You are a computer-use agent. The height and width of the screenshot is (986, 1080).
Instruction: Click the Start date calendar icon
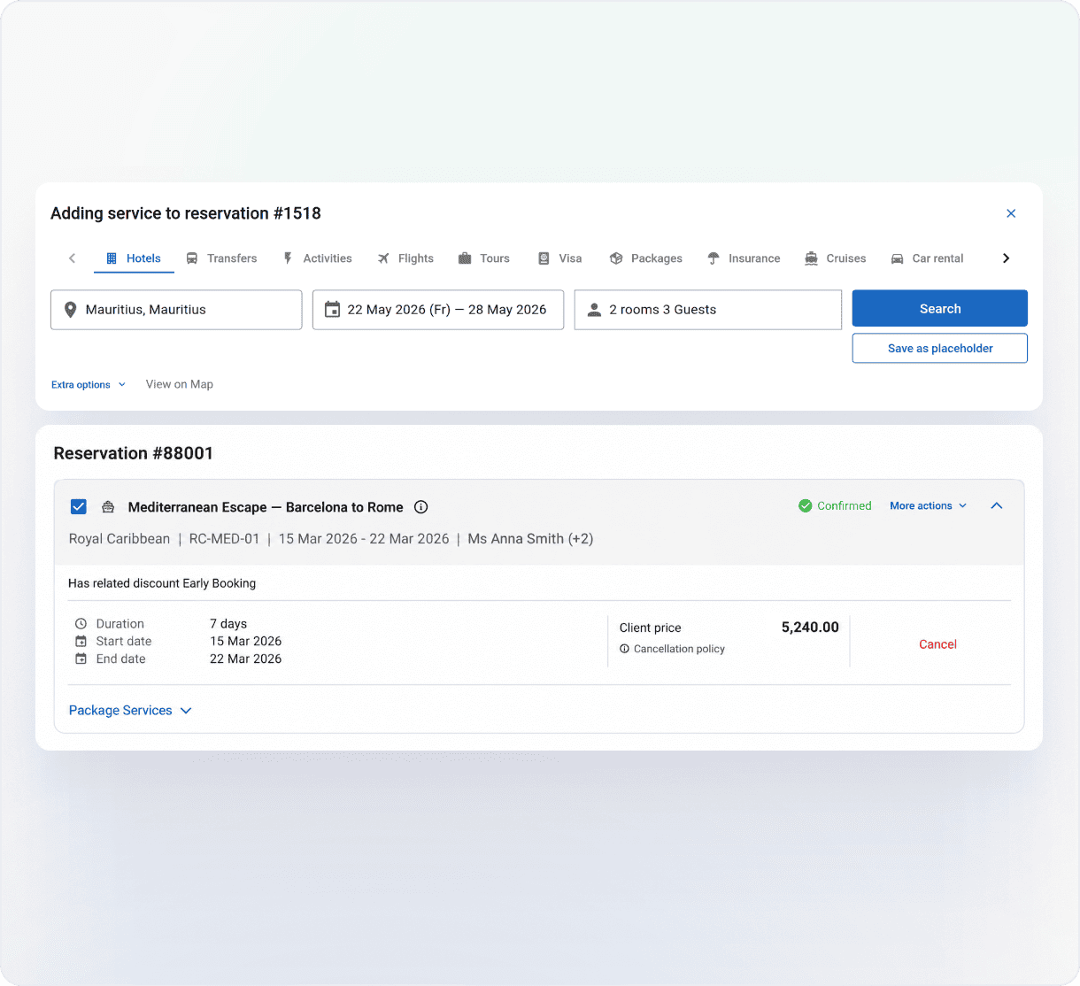coord(81,642)
